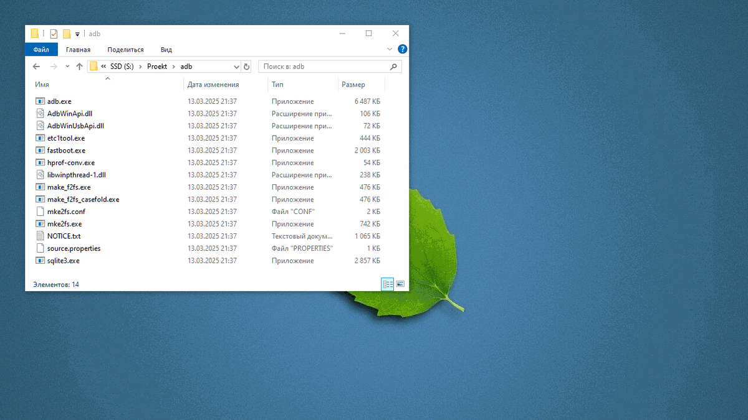The height and width of the screenshot is (420, 748).
Task: Open Explorer help question mark
Action: [x=403, y=49]
